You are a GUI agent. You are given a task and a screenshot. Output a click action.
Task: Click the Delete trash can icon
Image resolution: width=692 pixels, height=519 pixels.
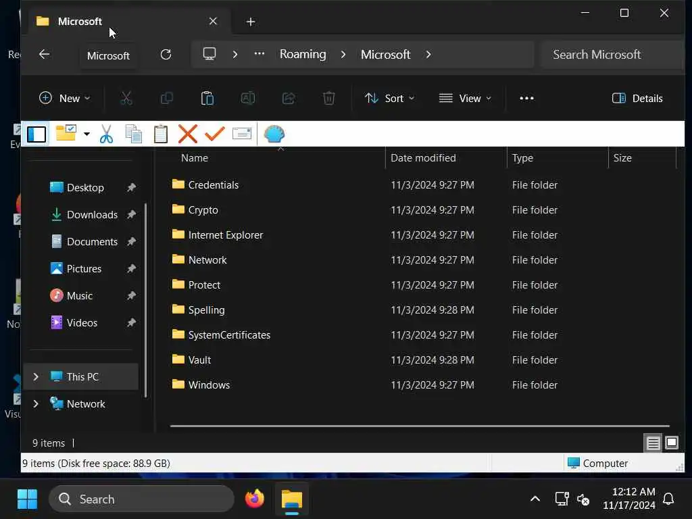click(329, 98)
